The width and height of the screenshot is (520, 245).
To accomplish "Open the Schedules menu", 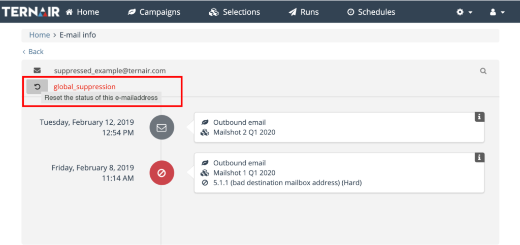I will click(x=371, y=12).
